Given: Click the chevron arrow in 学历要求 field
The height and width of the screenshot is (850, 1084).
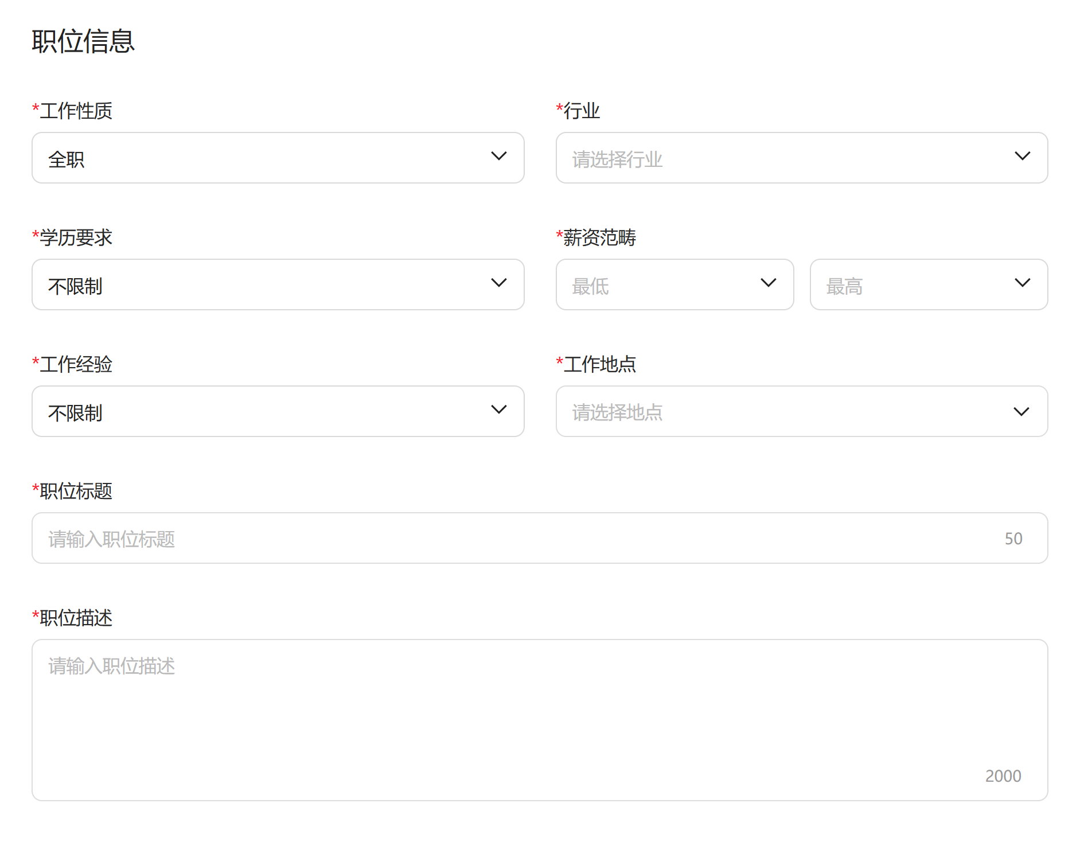Looking at the screenshot, I should click(x=498, y=283).
